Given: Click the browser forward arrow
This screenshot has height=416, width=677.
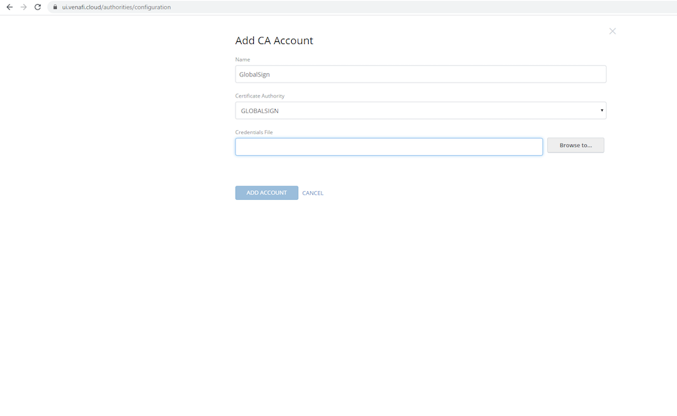Looking at the screenshot, I should click(24, 7).
